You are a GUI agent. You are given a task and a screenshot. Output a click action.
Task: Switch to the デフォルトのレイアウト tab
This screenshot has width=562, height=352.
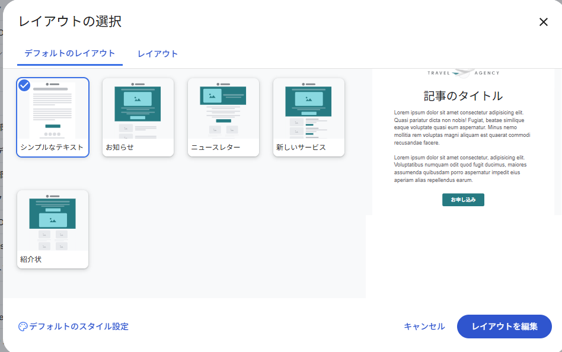click(69, 53)
